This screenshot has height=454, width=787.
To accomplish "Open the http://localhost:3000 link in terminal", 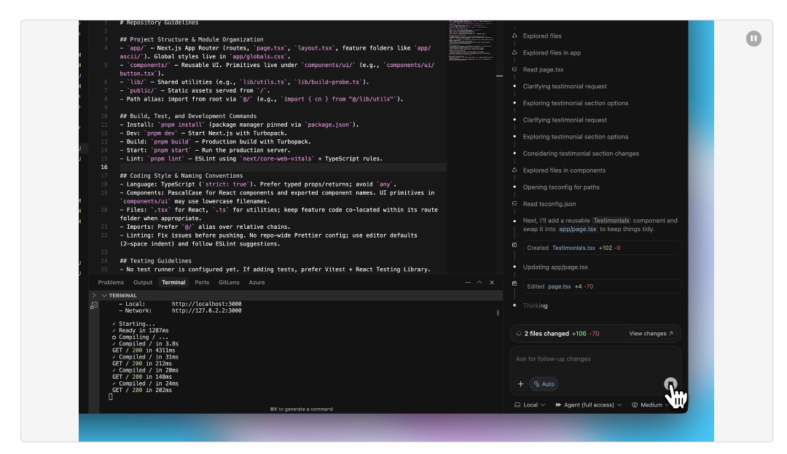I will click(x=207, y=304).
